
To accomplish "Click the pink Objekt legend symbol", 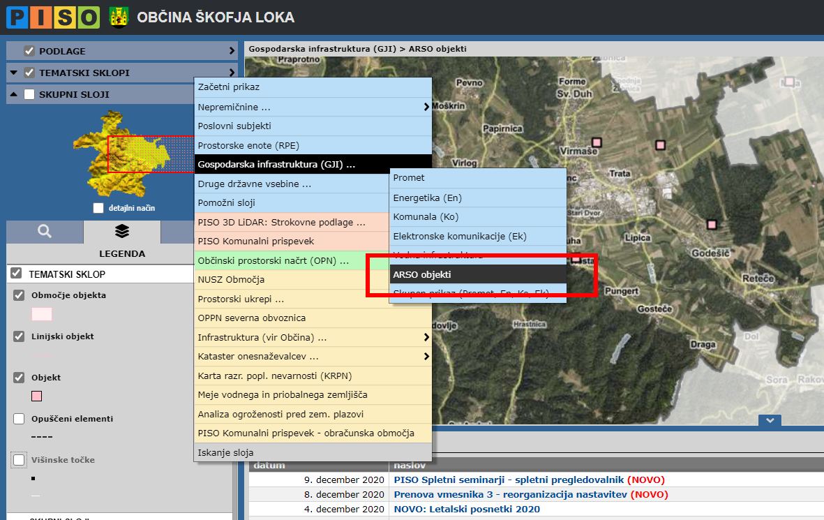I will tap(37, 396).
